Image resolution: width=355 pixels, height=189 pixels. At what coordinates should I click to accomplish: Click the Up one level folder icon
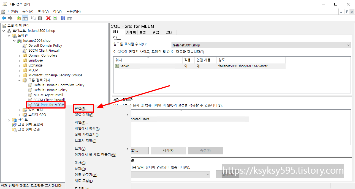tap(19, 18)
